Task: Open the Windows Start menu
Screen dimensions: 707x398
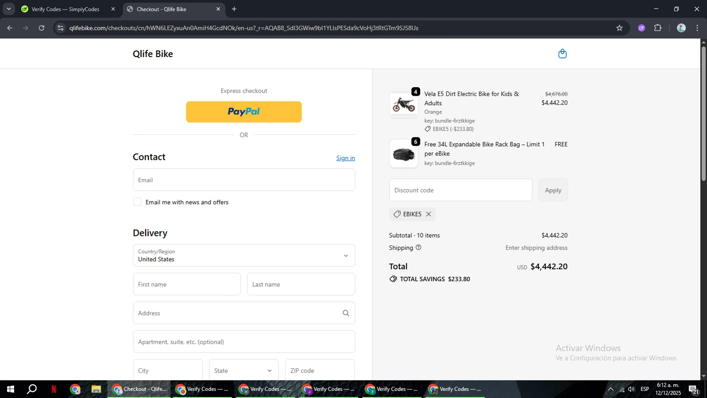Action: (10, 389)
